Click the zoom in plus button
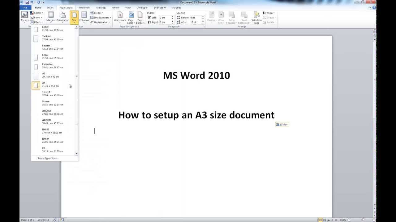Viewport: 396px width, 222px height. click(374, 220)
